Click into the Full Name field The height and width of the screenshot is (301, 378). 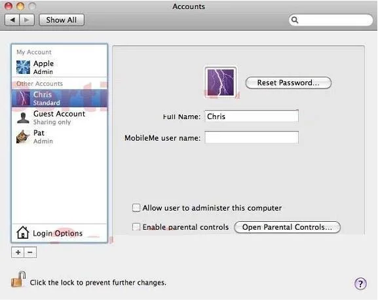pyautogui.click(x=252, y=116)
